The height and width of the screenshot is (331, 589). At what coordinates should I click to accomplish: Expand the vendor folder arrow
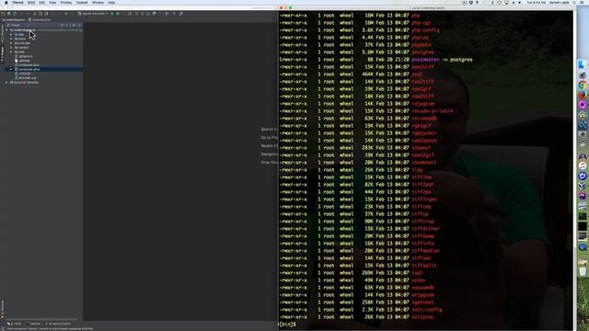click(x=11, y=48)
